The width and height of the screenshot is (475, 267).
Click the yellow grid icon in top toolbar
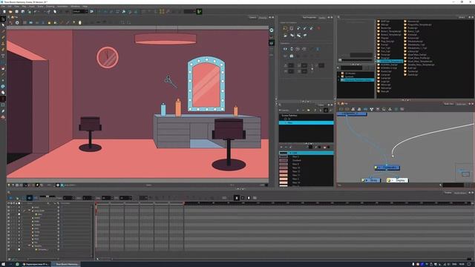click(x=162, y=12)
